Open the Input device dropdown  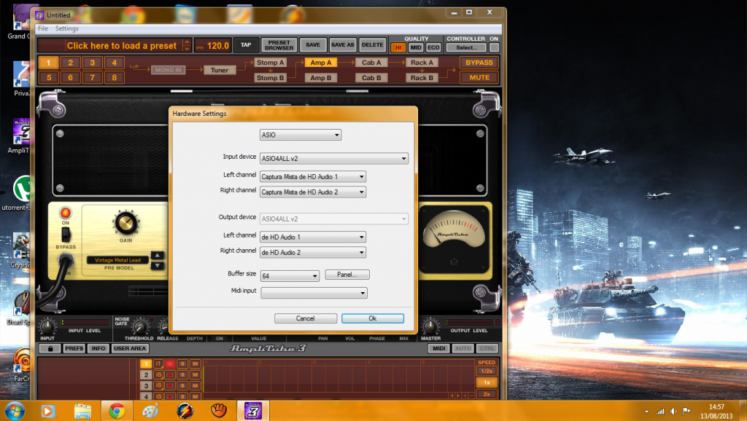click(x=334, y=158)
